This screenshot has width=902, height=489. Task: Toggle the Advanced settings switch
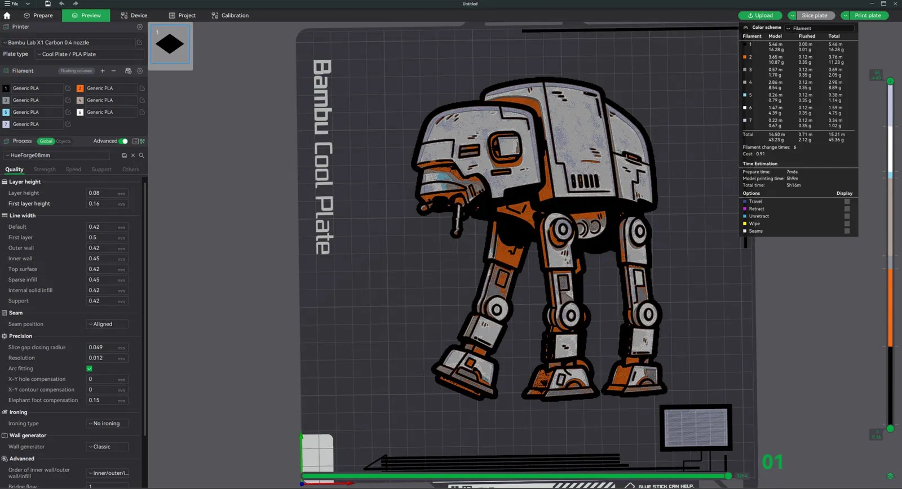coord(123,141)
